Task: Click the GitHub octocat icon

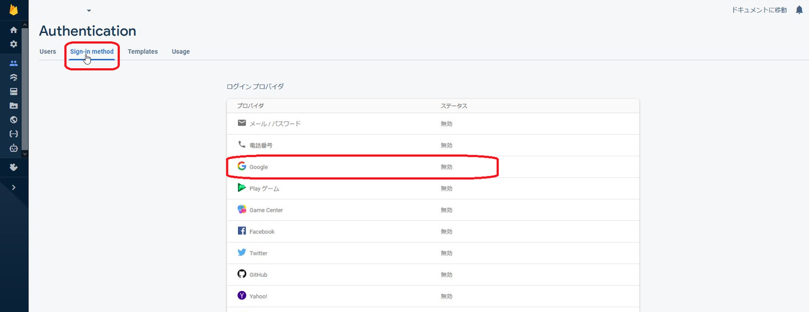Action: (x=242, y=274)
